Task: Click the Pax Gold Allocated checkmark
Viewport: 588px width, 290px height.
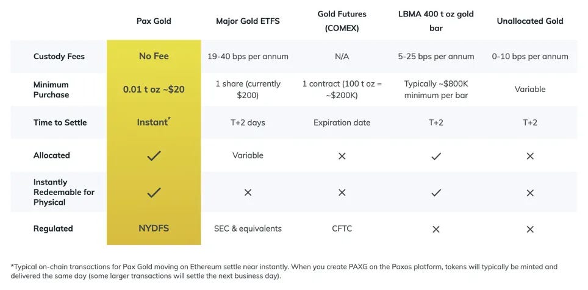Action: [154, 156]
